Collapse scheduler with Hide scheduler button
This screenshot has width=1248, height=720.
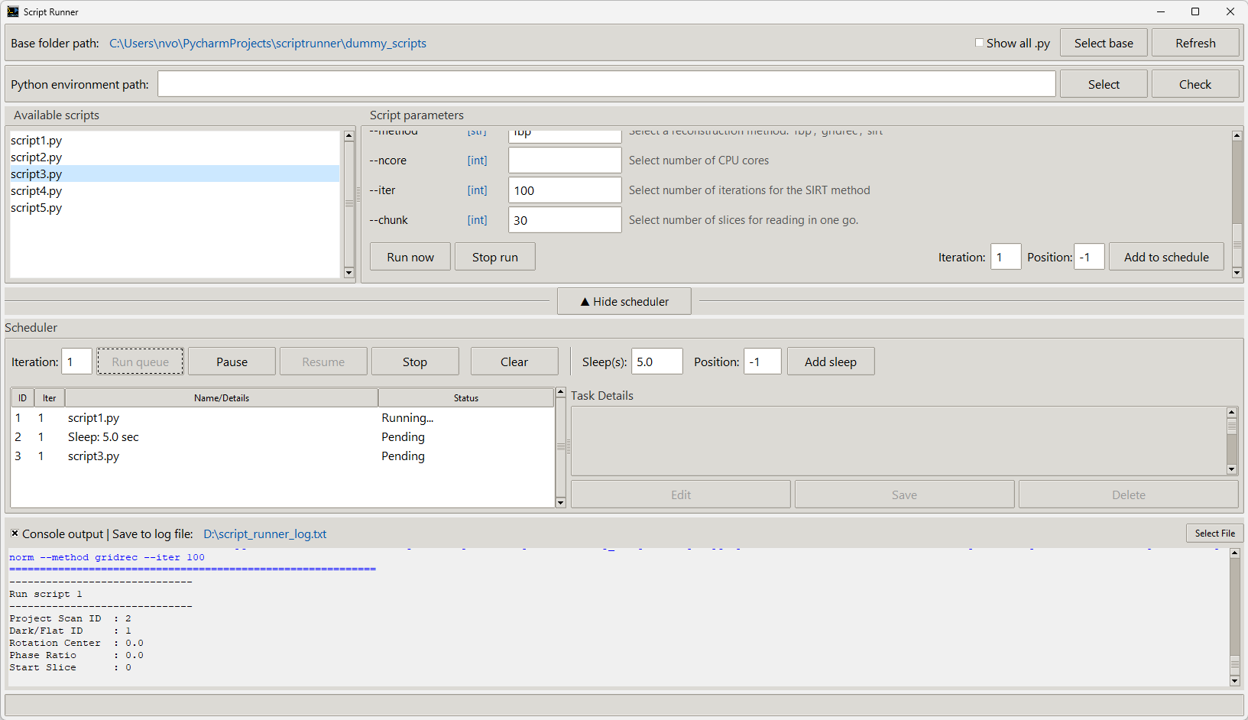pyautogui.click(x=624, y=301)
